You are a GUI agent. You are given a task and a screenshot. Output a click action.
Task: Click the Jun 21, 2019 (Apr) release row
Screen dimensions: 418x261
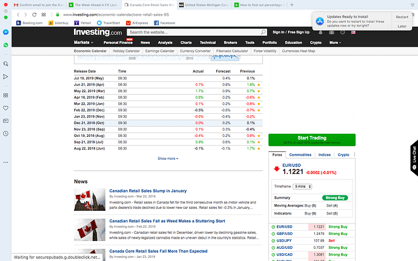point(168,85)
